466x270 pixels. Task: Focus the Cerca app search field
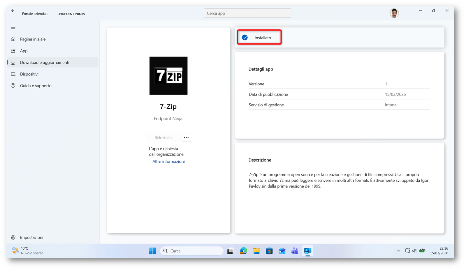tap(247, 13)
